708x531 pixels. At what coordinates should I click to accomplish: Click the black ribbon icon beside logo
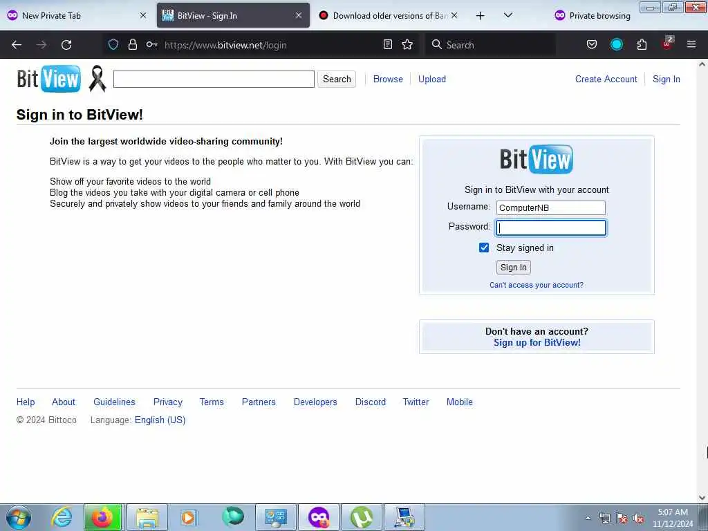coord(97,79)
